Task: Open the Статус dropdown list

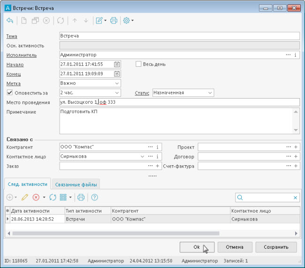Action: (210, 93)
